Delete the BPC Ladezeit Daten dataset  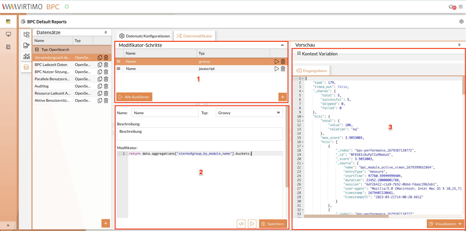point(106,65)
